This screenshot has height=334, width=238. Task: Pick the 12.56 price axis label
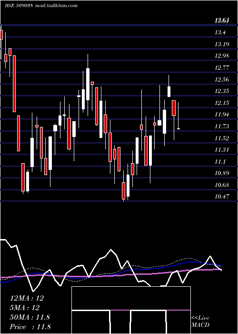click(x=222, y=80)
